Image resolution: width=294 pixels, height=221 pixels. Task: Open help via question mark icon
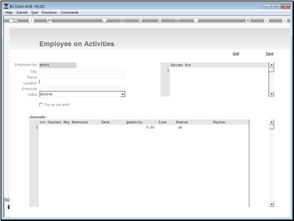coord(32,21)
